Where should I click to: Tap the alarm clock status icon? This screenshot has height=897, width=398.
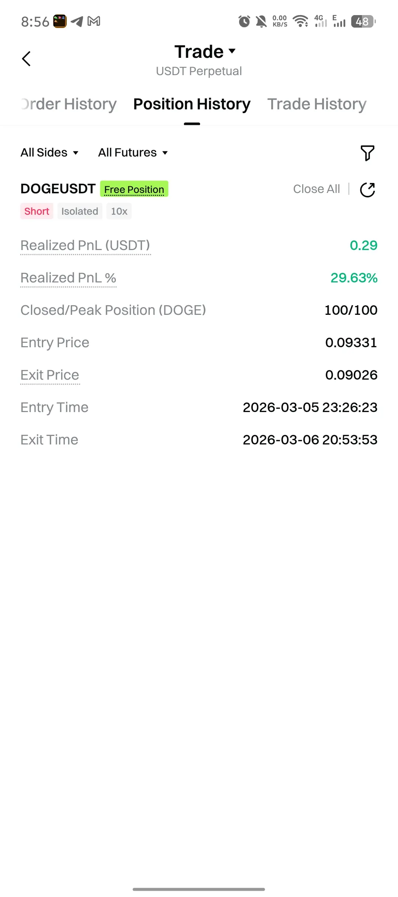tap(244, 21)
